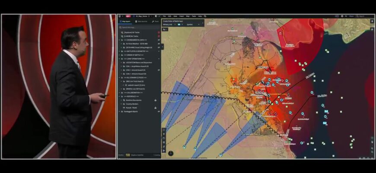
Task: Toggle visibility of Skydome Air Tracks layer
Action: (x=159, y=32)
